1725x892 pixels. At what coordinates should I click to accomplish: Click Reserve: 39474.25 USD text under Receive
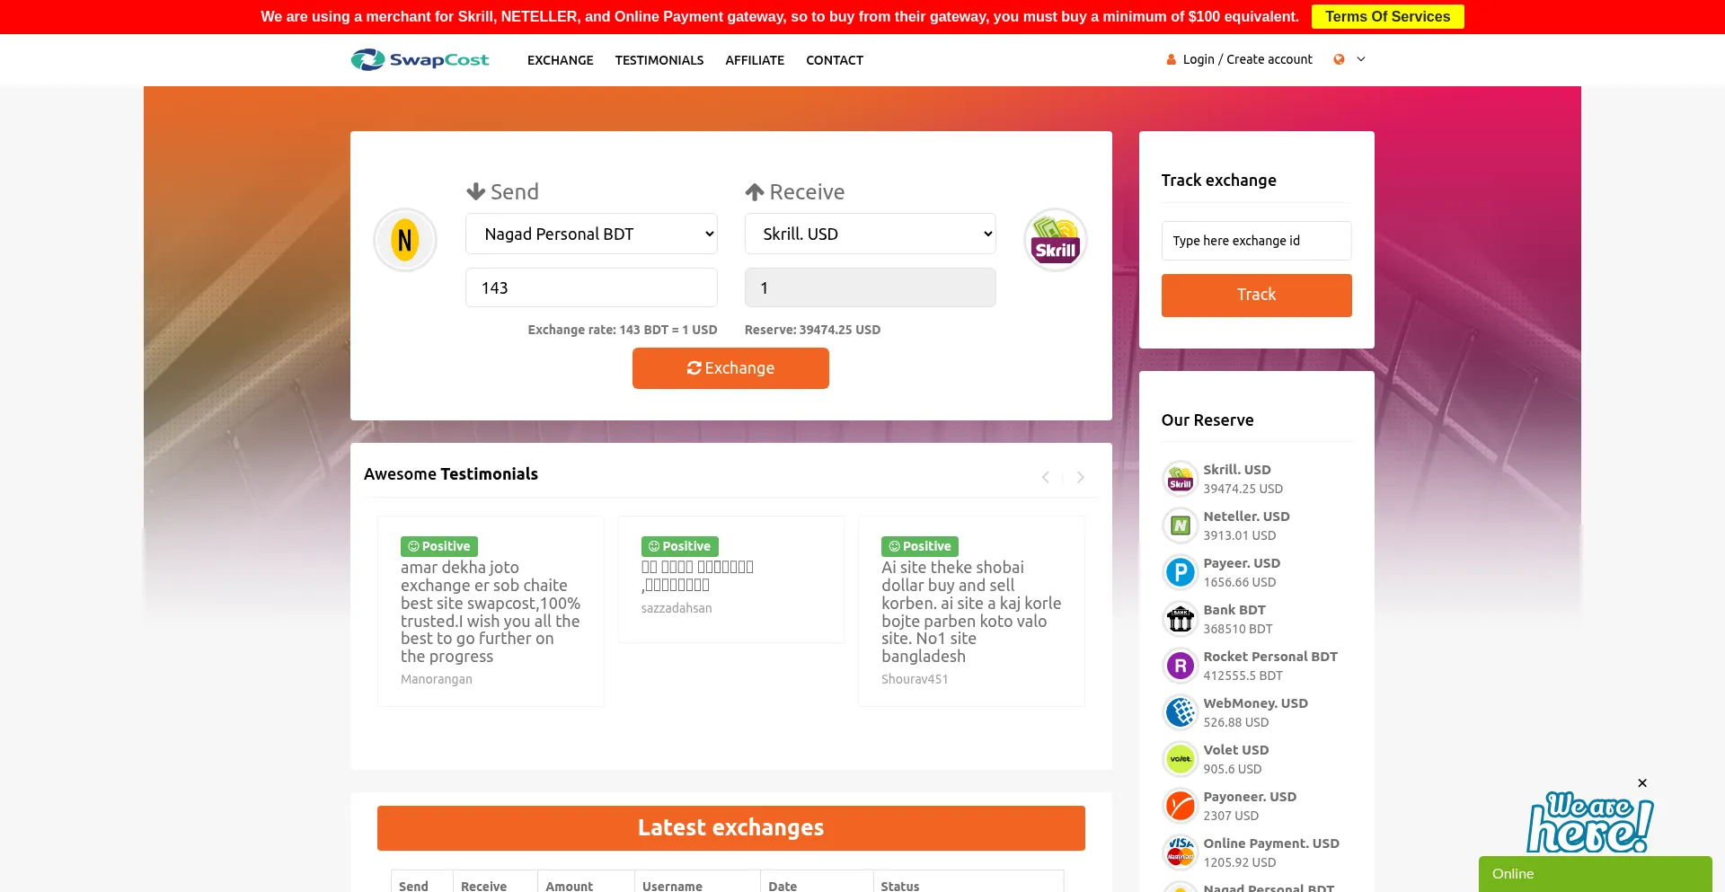(812, 330)
